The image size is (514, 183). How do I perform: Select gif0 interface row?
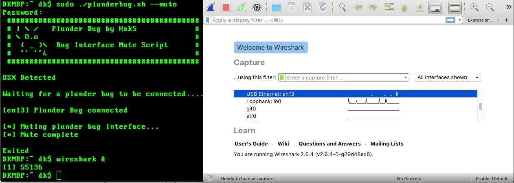[356, 108]
